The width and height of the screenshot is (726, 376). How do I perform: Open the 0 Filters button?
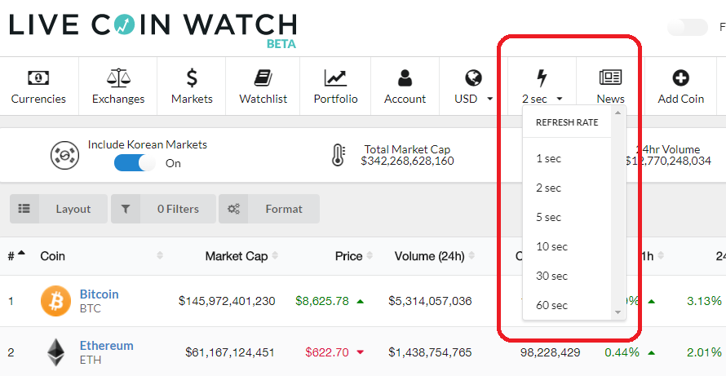[x=163, y=209]
